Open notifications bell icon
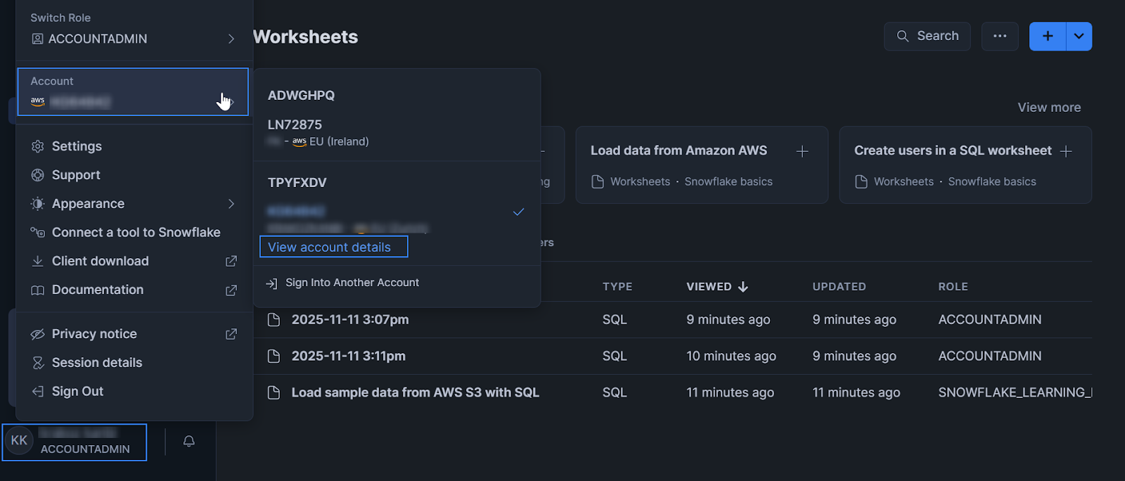 pyautogui.click(x=189, y=442)
